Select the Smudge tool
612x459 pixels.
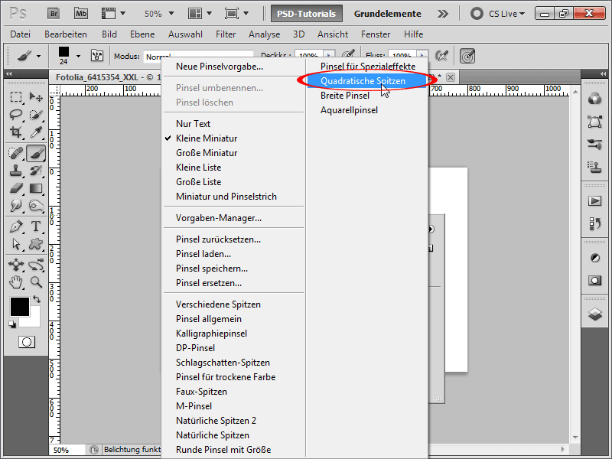pos(16,206)
